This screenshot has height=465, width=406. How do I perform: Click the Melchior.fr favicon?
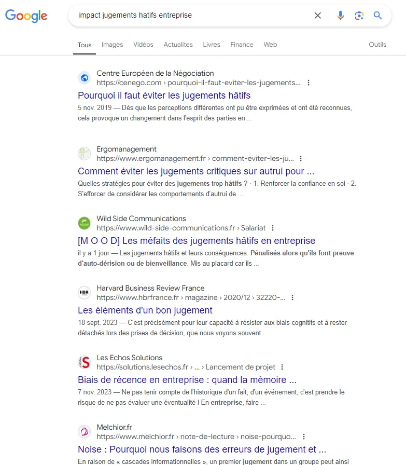[85, 431]
